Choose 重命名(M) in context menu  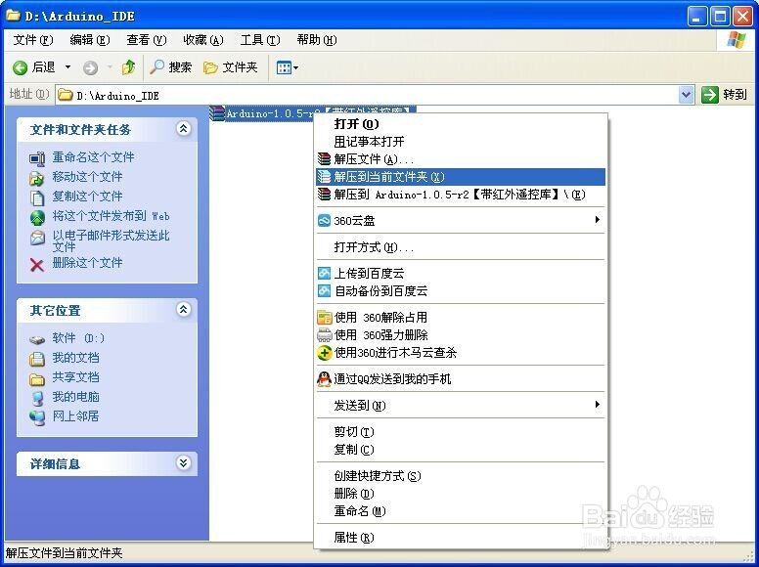461,511
